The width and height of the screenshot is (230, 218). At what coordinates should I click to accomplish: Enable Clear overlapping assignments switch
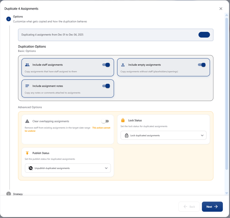click(x=105, y=121)
